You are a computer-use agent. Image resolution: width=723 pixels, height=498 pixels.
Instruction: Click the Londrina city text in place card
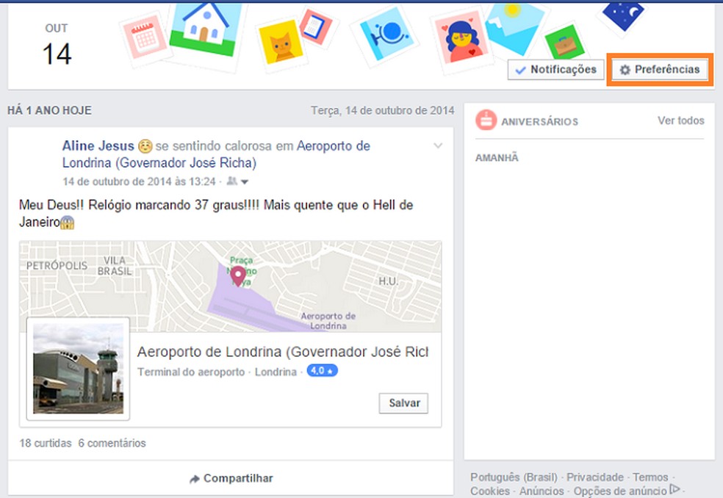(276, 372)
